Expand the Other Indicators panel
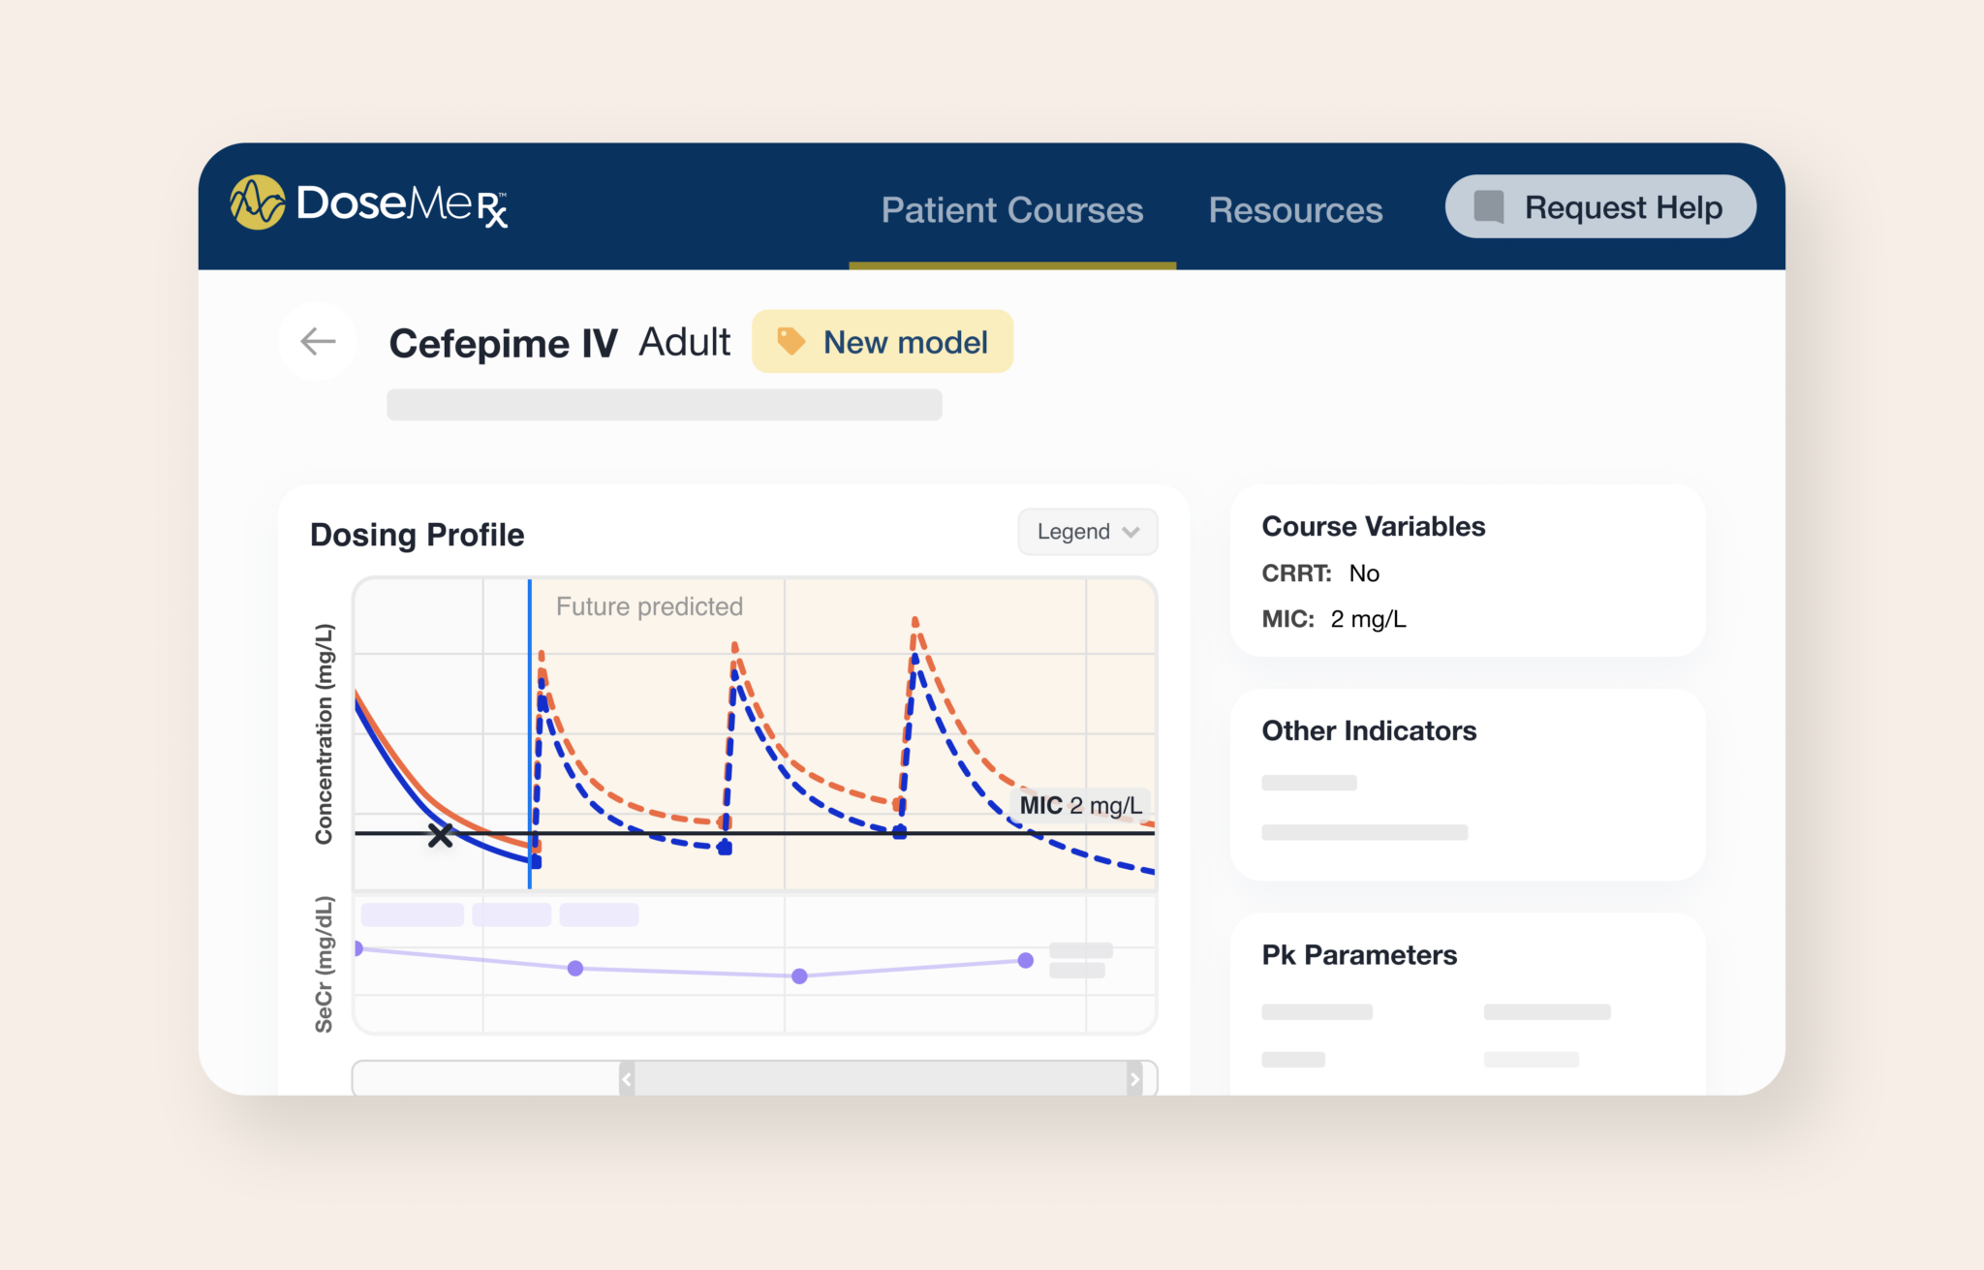Viewport: 1984px width, 1270px height. tap(1369, 730)
